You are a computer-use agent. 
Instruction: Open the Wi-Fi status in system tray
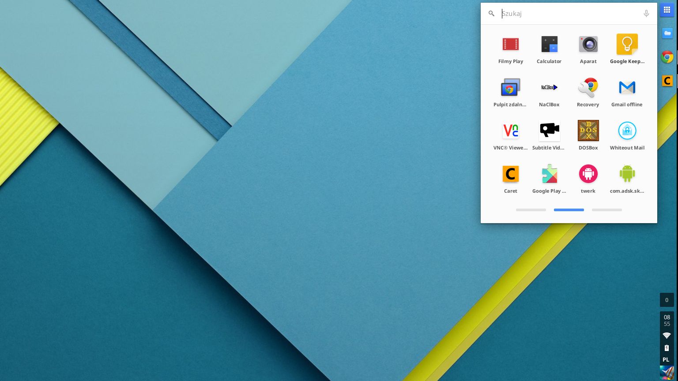pos(667,336)
